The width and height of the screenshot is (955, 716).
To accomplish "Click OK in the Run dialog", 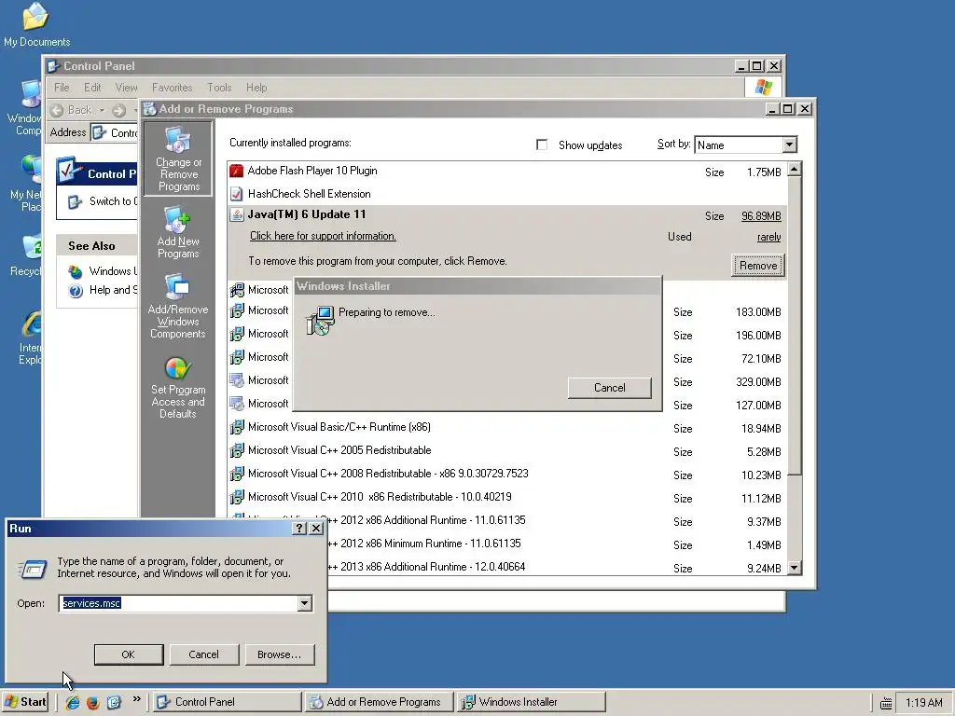I will 129,654.
